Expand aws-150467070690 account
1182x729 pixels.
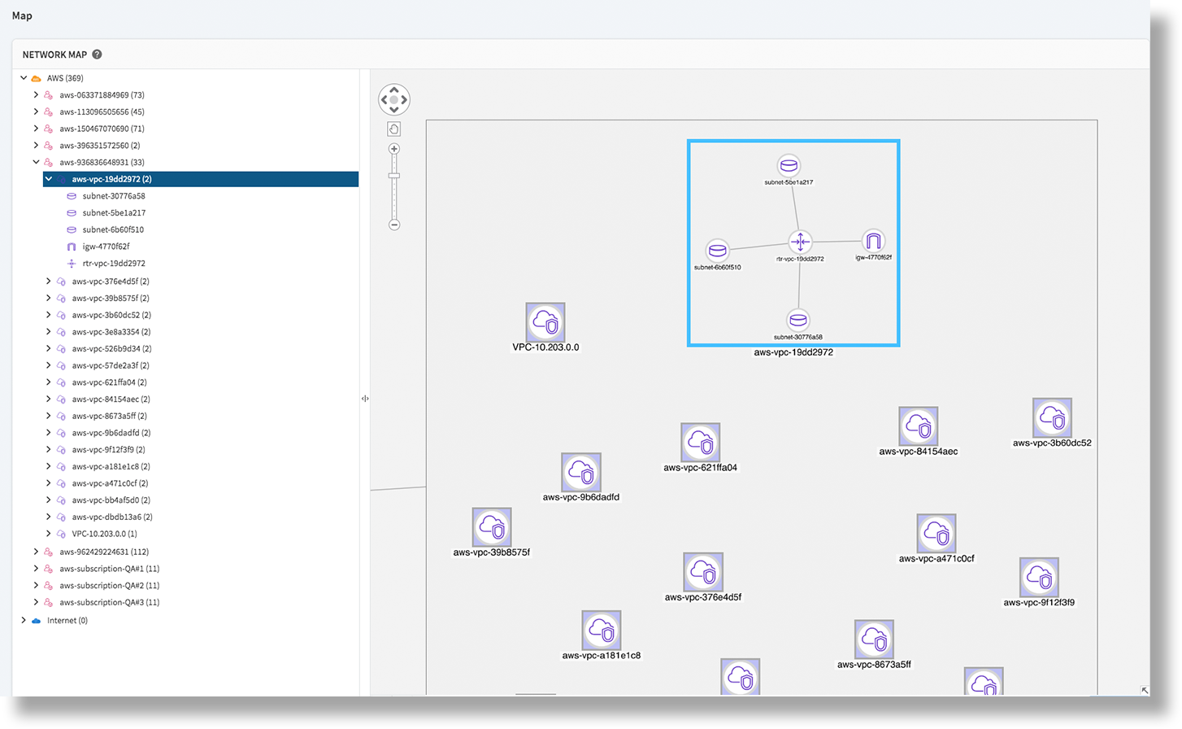click(x=36, y=129)
